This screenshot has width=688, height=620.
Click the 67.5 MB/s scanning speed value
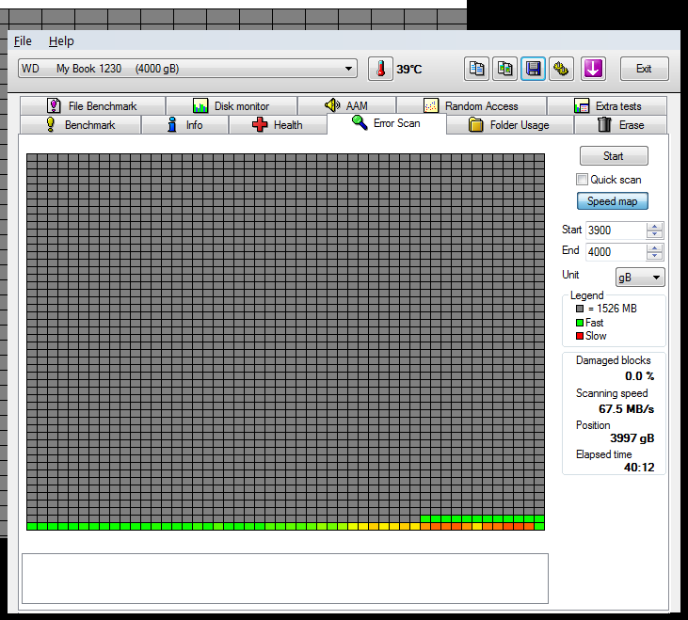coord(626,409)
